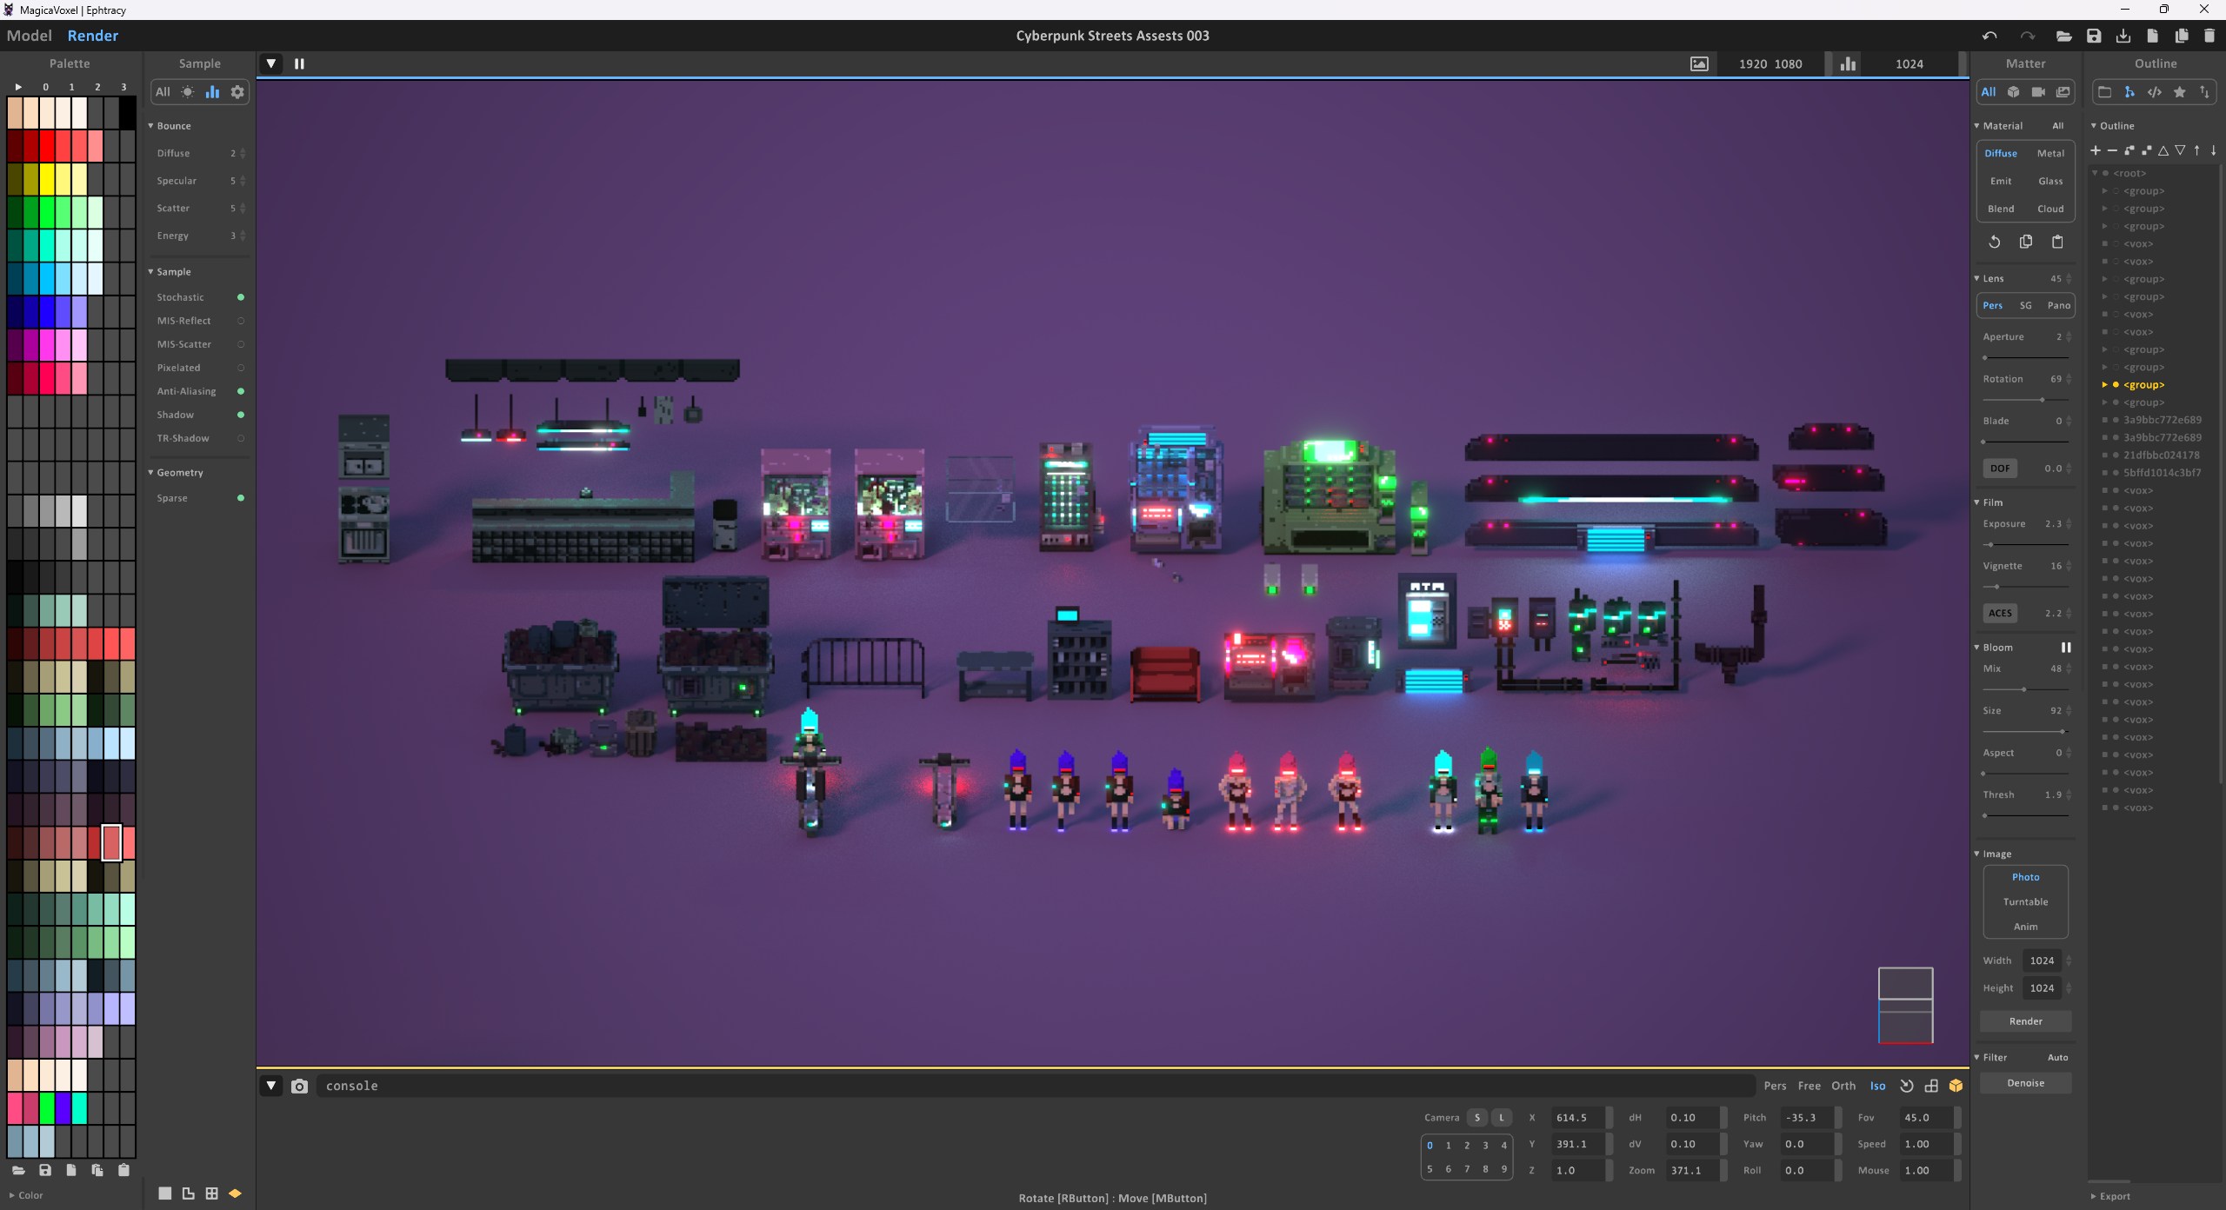Click the undo arrow in the top toolbar
Viewport: 2226px width, 1210px height.
[x=1989, y=36]
